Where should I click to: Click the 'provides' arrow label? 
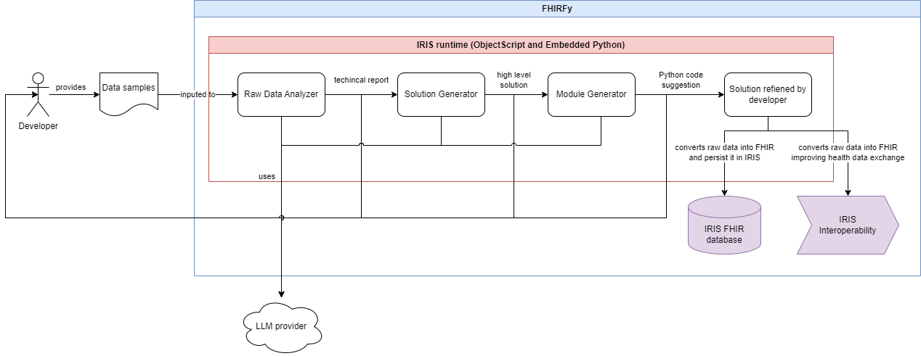(x=71, y=87)
